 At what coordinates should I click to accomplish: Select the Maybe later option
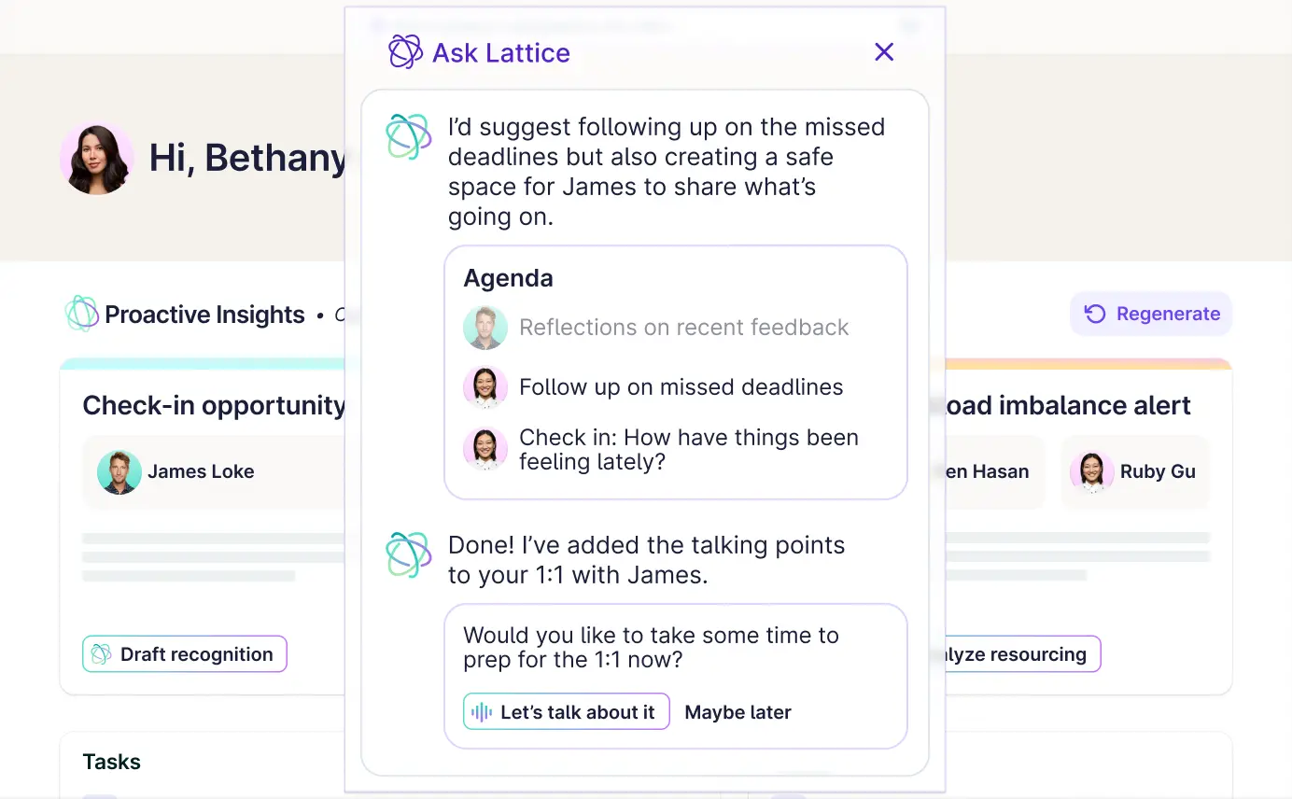(737, 712)
